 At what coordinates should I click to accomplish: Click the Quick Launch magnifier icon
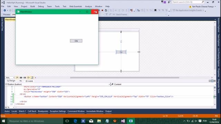tap(203, 2)
